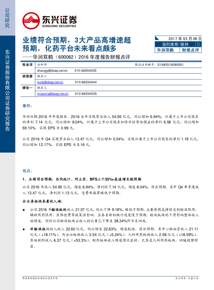Click the bullet paragraph about 输液板块收入21.07亿元
This screenshot has height=290, width=214.
[x=114, y=215]
